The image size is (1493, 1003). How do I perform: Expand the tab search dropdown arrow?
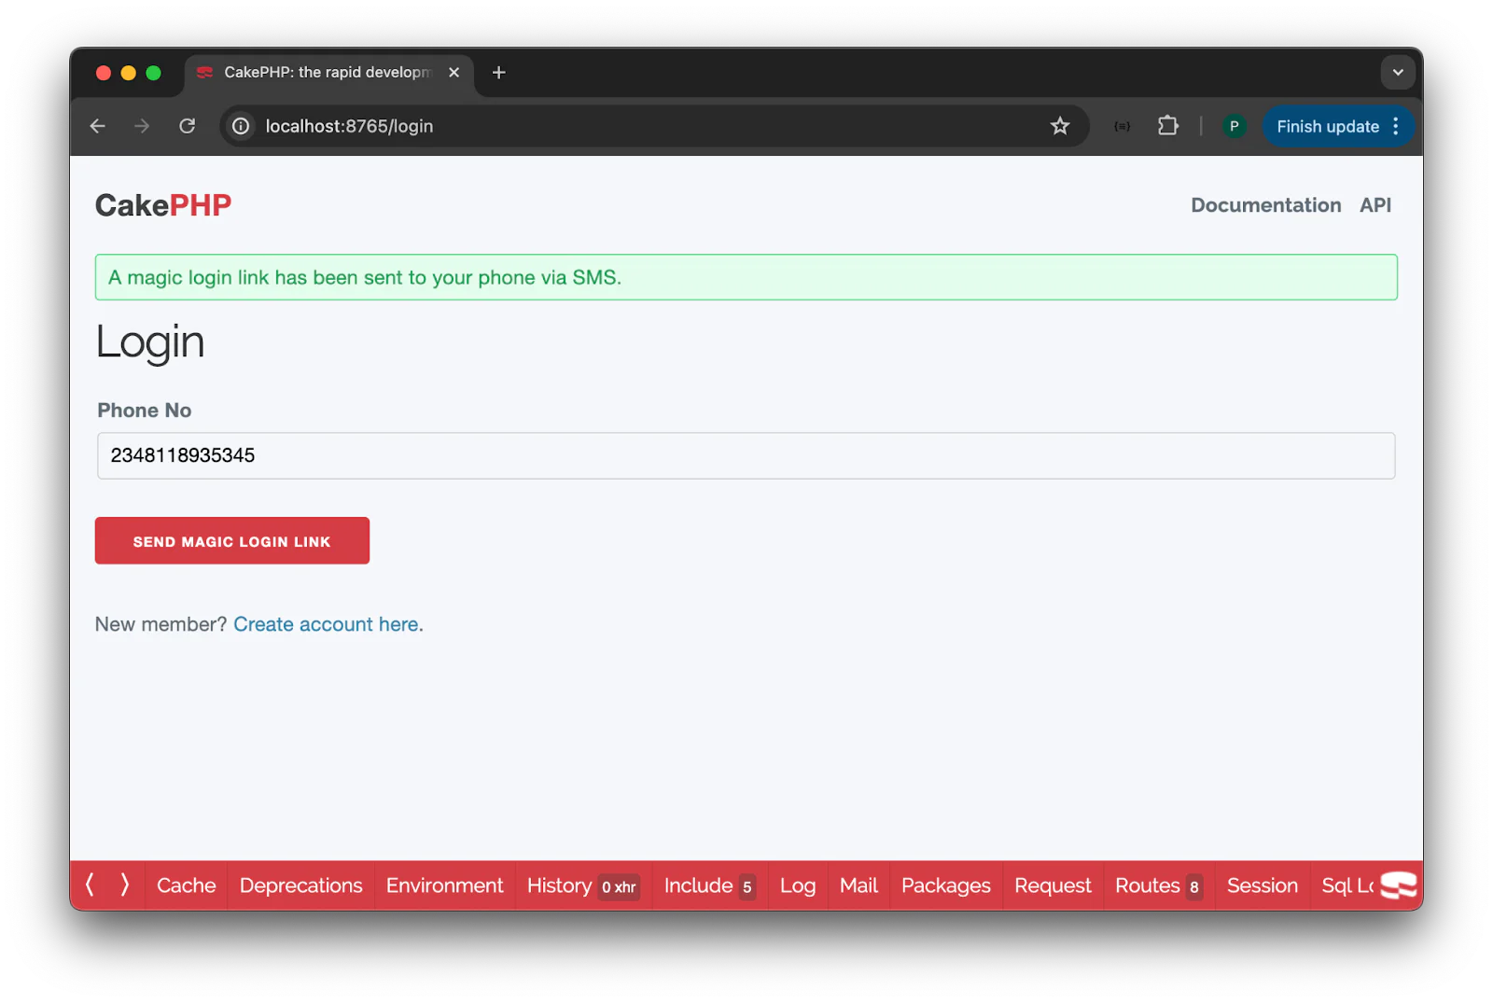(x=1398, y=73)
